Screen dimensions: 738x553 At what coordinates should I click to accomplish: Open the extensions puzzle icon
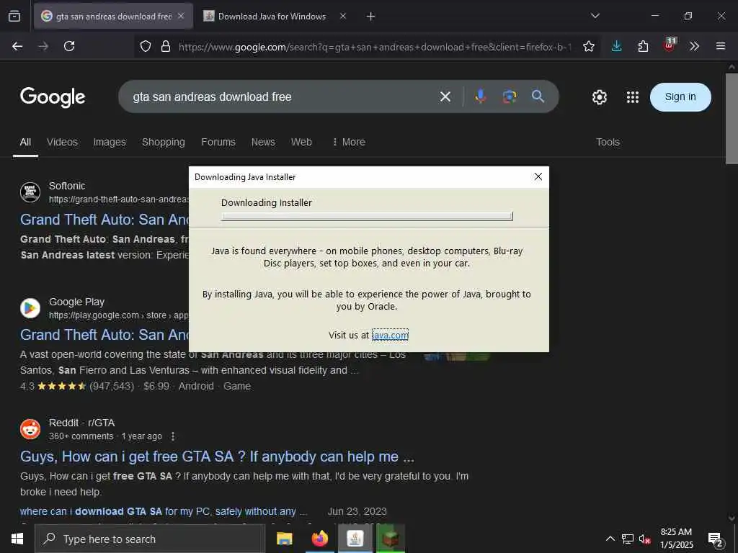click(643, 46)
